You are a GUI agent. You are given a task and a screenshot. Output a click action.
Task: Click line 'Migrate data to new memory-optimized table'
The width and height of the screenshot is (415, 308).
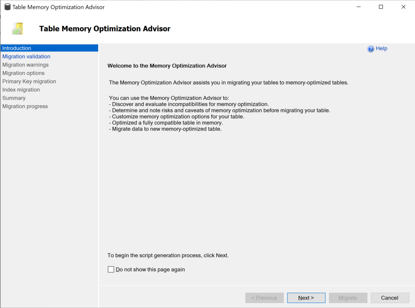click(x=165, y=129)
